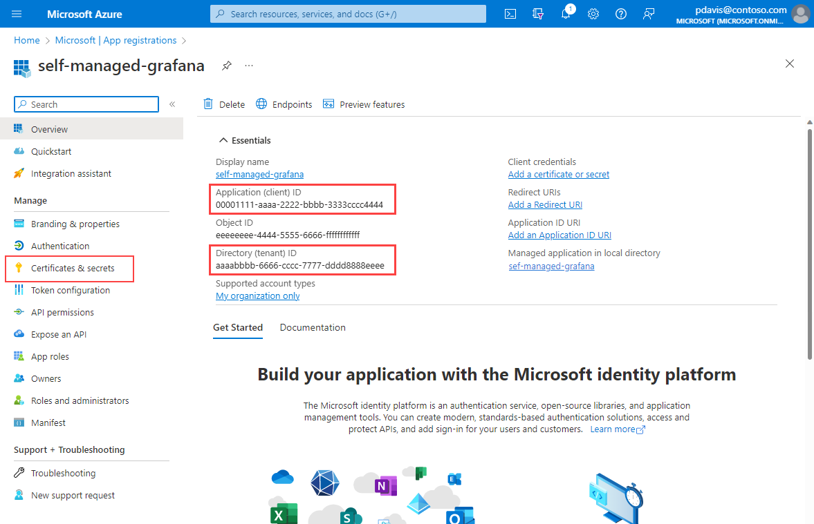Open Endpoints from the command bar
The width and height of the screenshot is (814, 524).
pos(284,104)
